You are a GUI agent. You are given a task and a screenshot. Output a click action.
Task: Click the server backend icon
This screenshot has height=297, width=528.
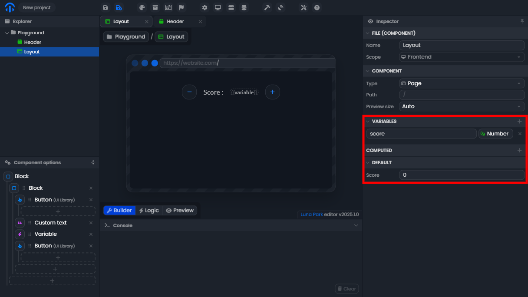[x=231, y=7]
